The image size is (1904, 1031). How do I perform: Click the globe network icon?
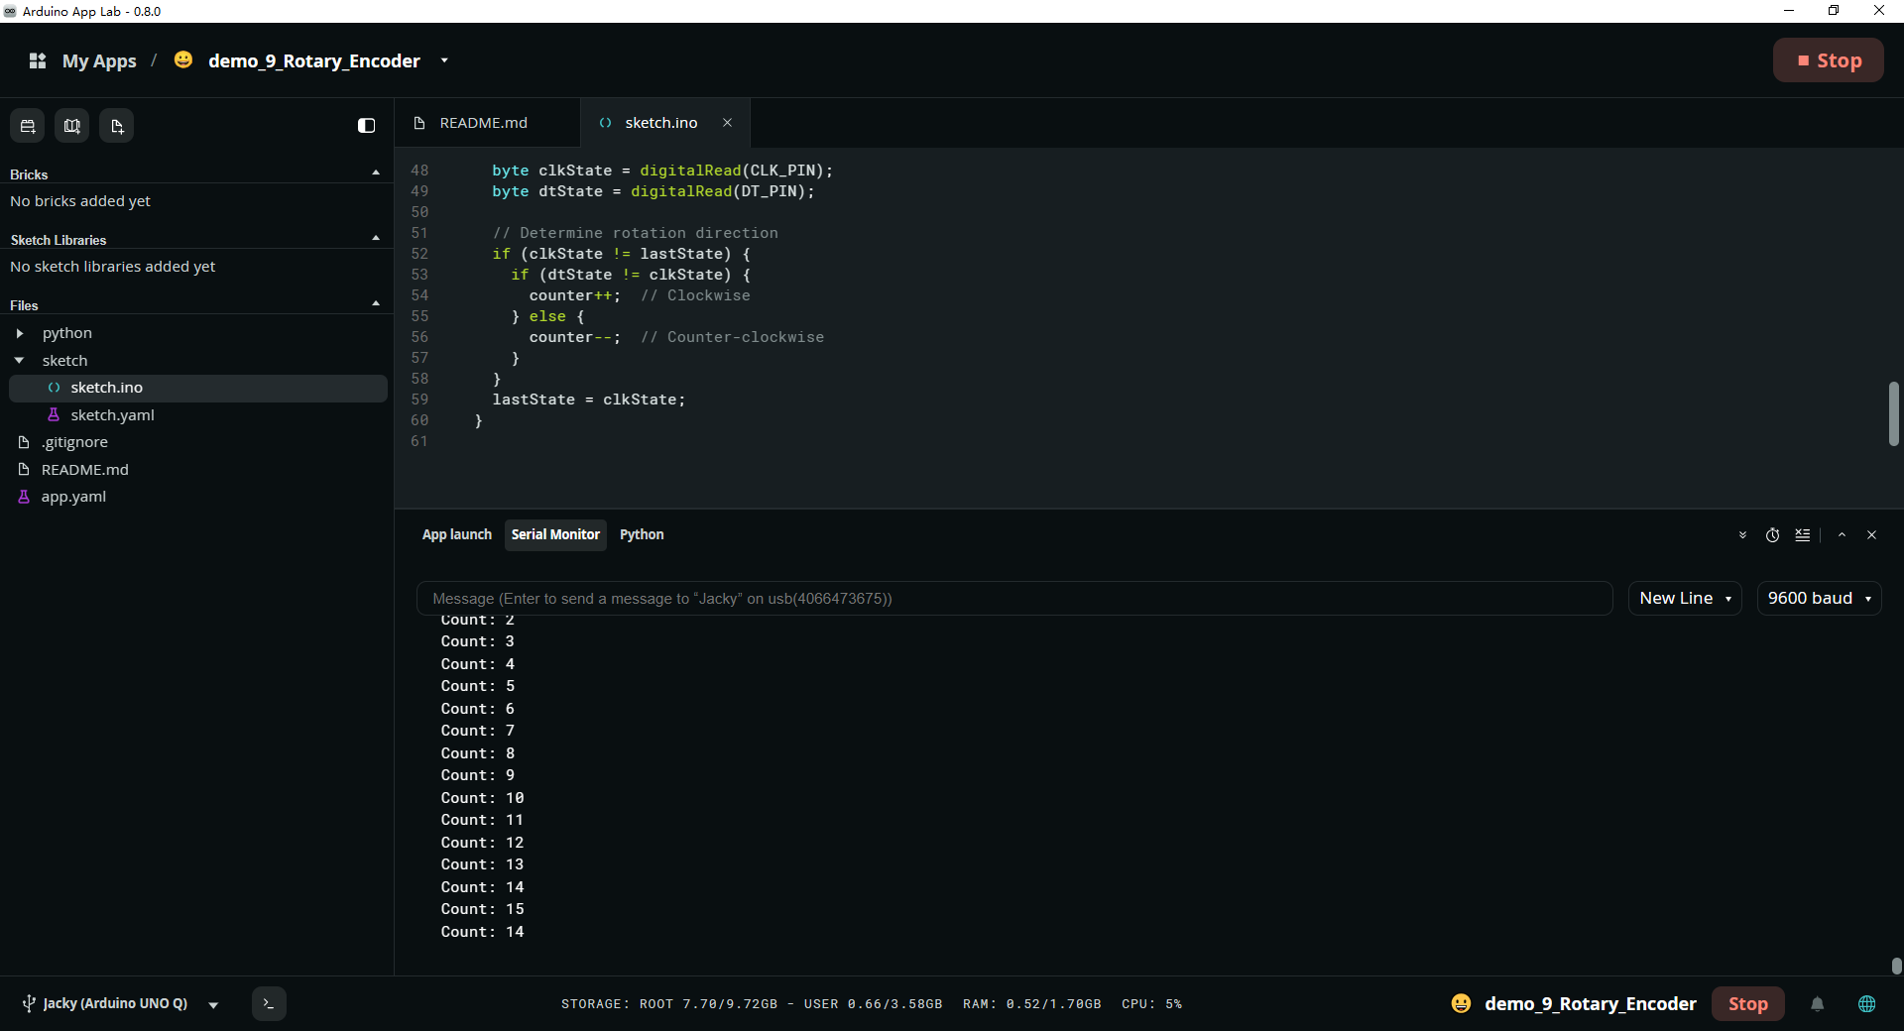coord(1866,1004)
